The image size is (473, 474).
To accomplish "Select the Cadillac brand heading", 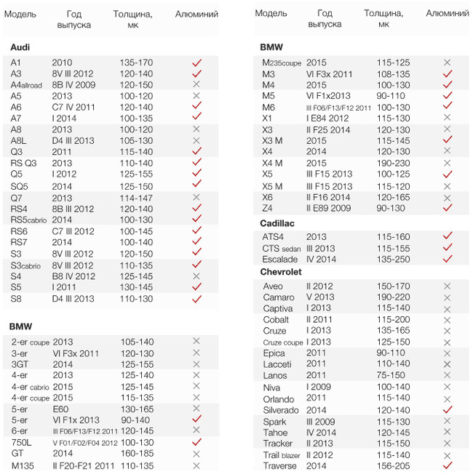I will pos(278,223).
